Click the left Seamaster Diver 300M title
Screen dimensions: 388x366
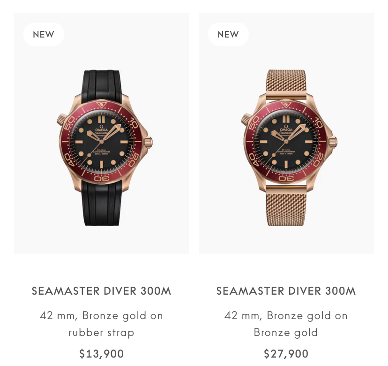[x=102, y=291]
